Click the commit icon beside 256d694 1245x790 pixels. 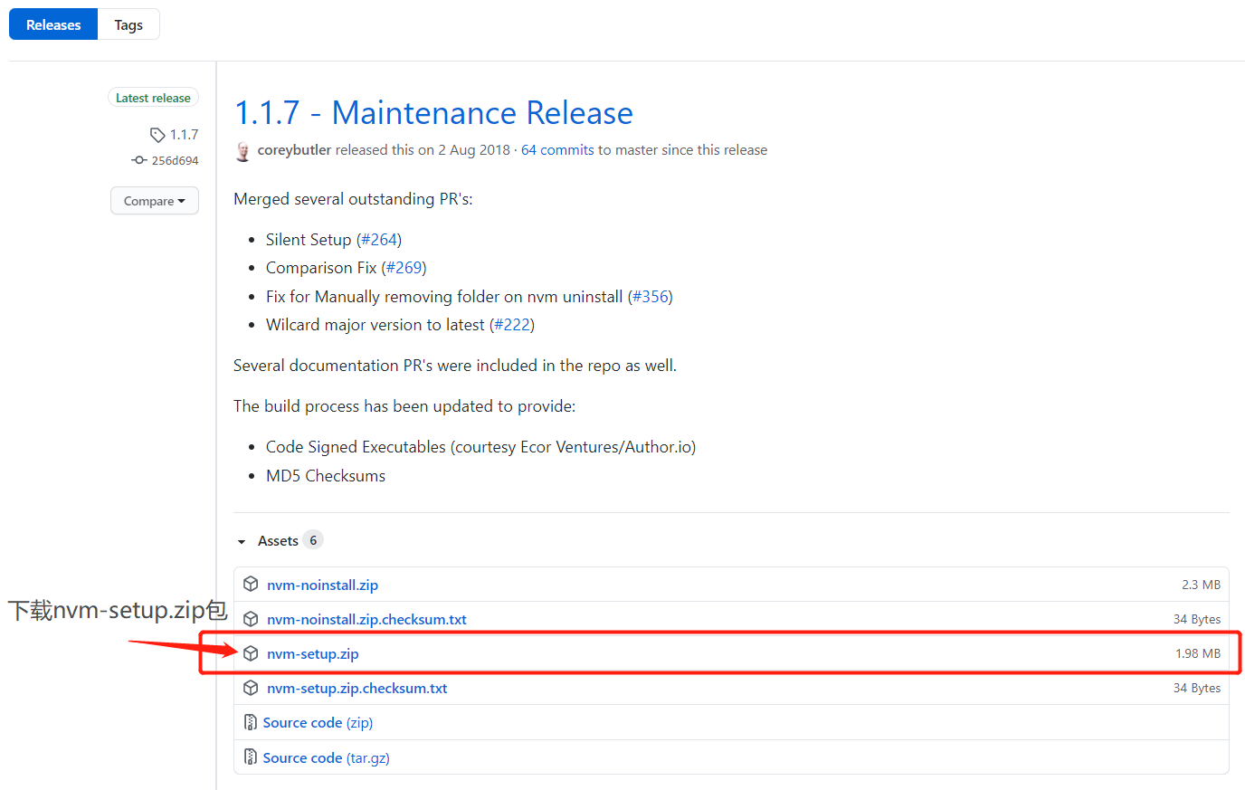(139, 160)
